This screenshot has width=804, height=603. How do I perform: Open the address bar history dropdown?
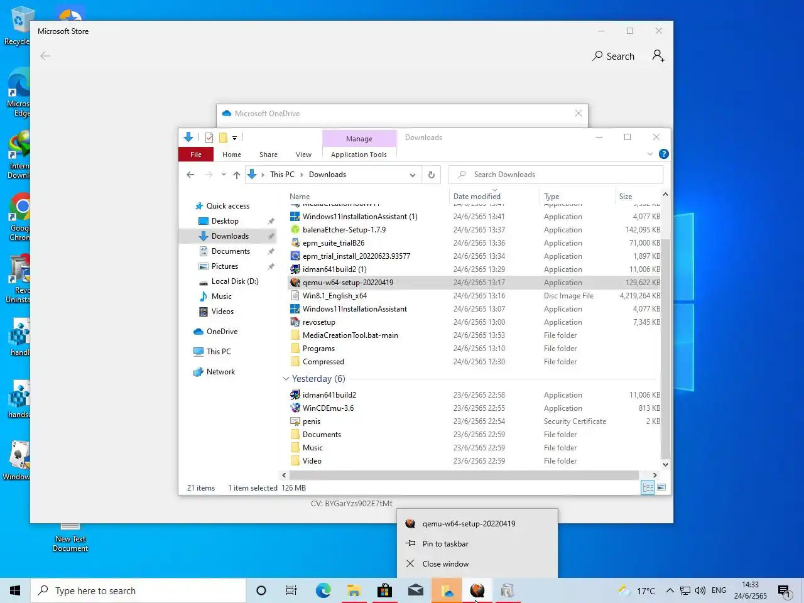412,175
